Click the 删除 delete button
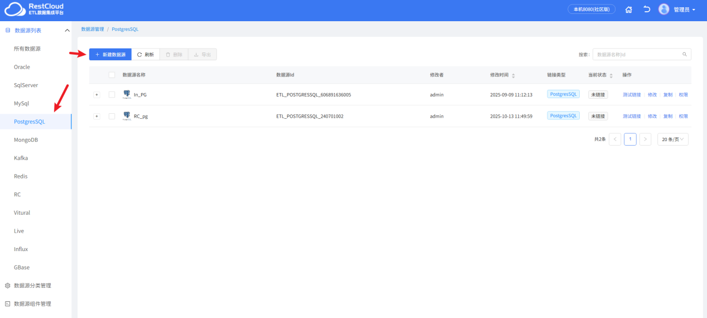The width and height of the screenshot is (707, 318). (x=174, y=55)
